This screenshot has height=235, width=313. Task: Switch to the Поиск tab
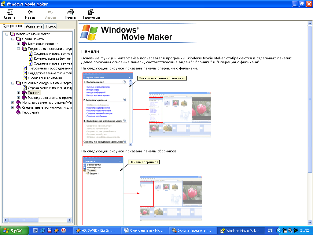tap(50, 26)
